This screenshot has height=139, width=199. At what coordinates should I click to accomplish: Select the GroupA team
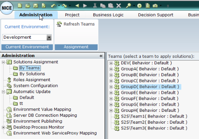click(150, 69)
